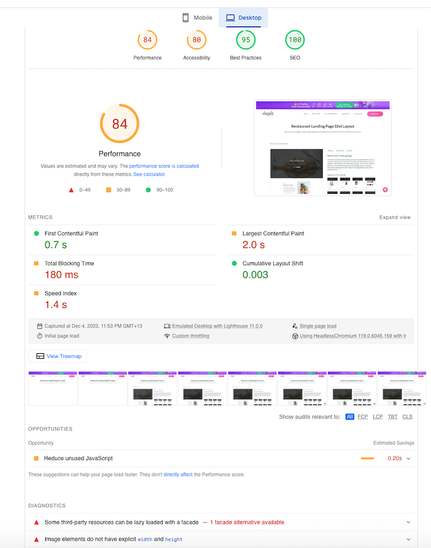
Task: Click the orange estimated savings bar
Action: click(x=368, y=457)
